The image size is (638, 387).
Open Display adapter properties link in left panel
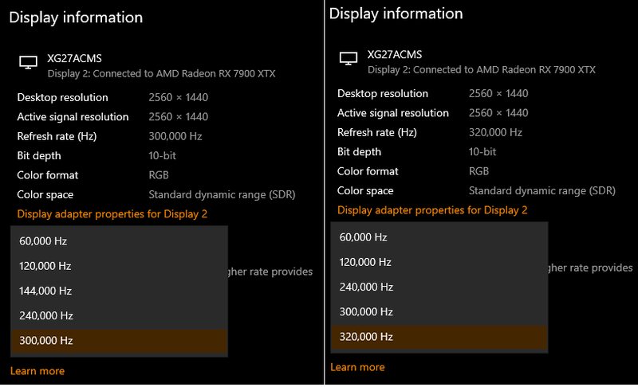tap(112, 214)
